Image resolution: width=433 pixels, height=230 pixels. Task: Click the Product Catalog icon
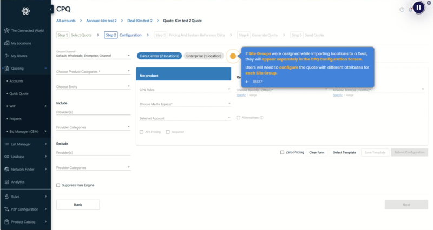6,222
